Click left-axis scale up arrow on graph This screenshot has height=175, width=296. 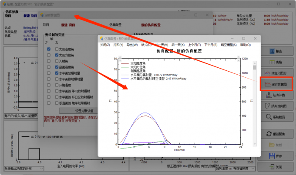click(120, 57)
